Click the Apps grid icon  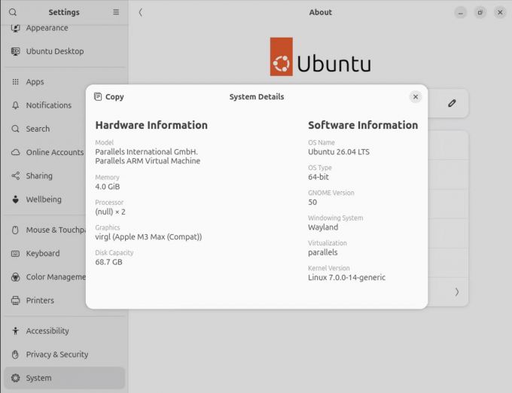(x=15, y=82)
